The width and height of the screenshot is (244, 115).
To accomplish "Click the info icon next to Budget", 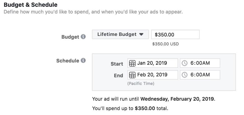I will (83, 36).
